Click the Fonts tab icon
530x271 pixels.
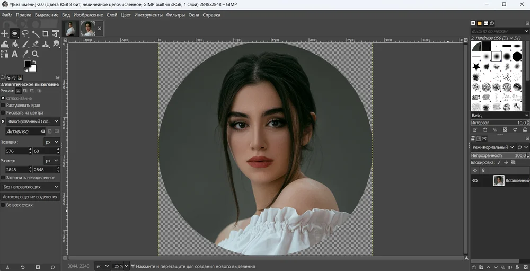pyautogui.click(x=485, y=23)
